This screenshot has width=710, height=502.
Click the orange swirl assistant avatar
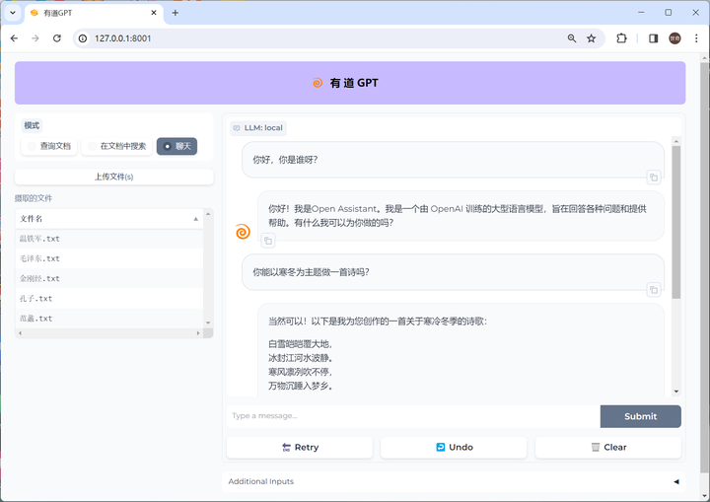coord(243,232)
